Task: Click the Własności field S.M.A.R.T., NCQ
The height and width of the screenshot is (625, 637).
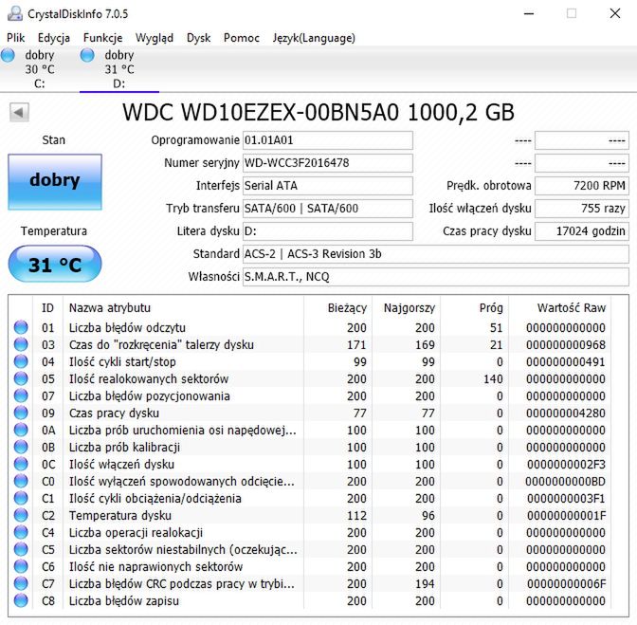Action: coord(436,277)
